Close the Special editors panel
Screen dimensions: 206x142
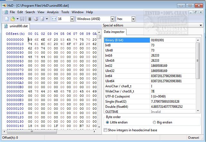pos(201,25)
